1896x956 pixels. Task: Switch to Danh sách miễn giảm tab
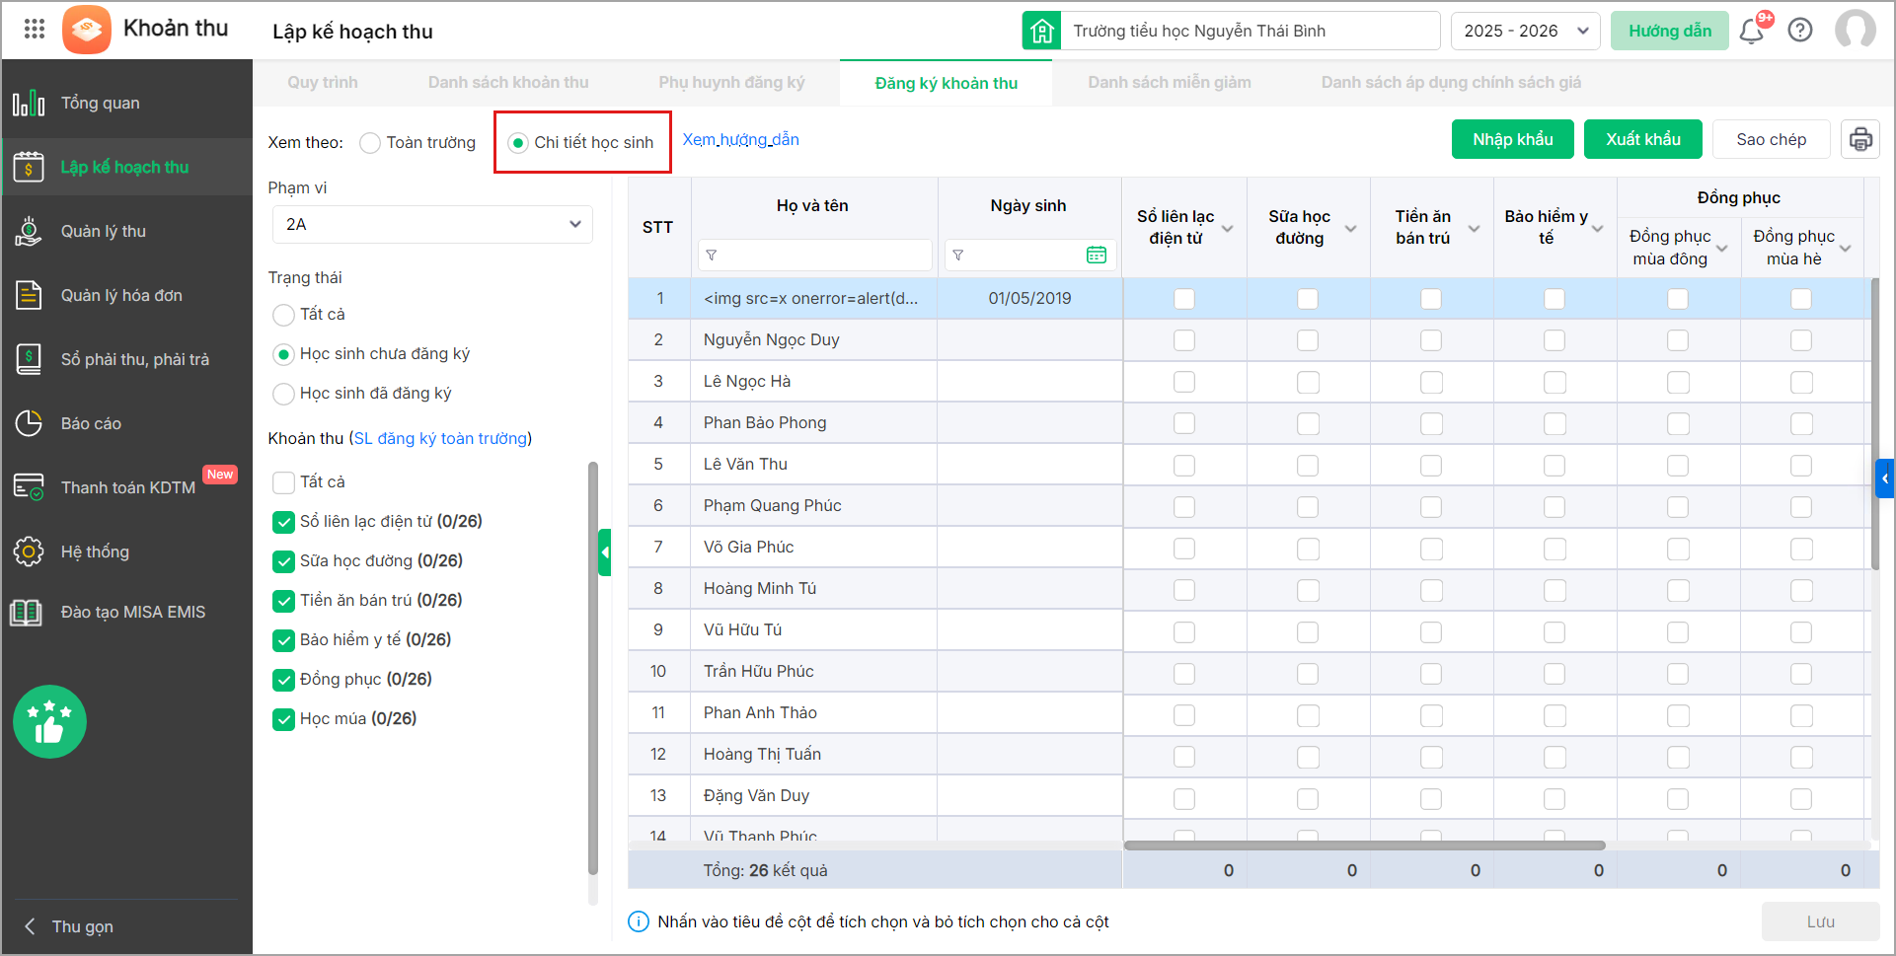[x=1170, y=83]
